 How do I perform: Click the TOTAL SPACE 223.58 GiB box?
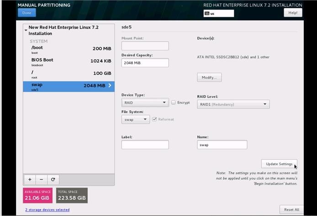pyautogui.click(x=72, y=195)
